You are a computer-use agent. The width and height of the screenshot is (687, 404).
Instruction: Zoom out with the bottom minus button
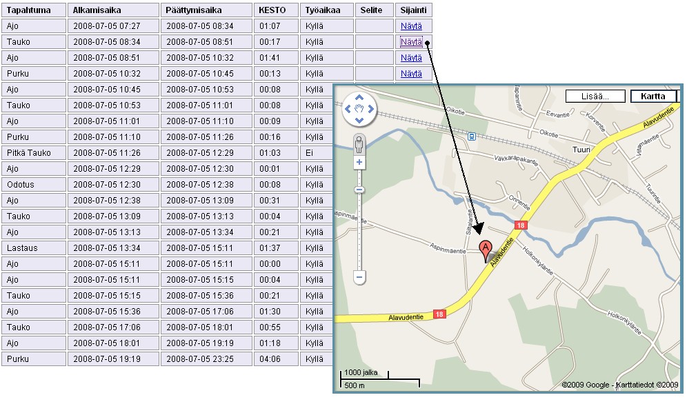359,278
